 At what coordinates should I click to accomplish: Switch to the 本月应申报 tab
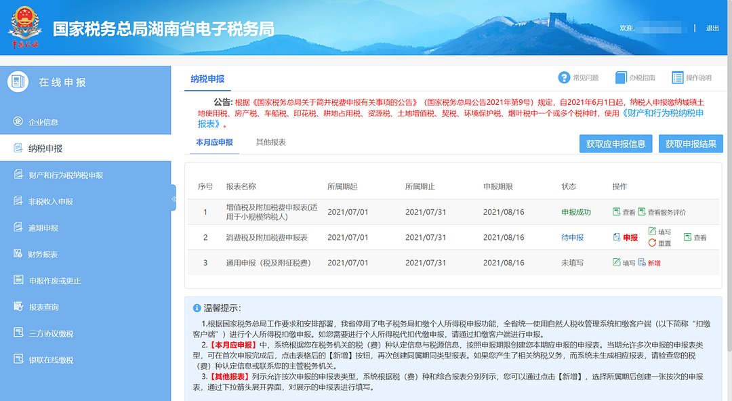pos(214,142)
